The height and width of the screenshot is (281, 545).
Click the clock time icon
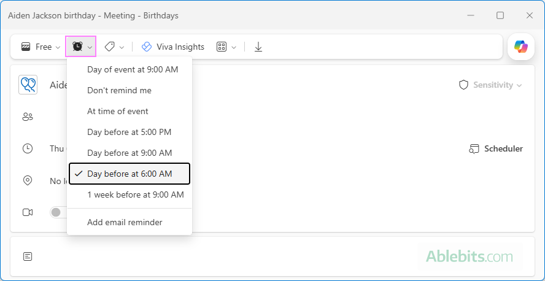tap(28, 148)
